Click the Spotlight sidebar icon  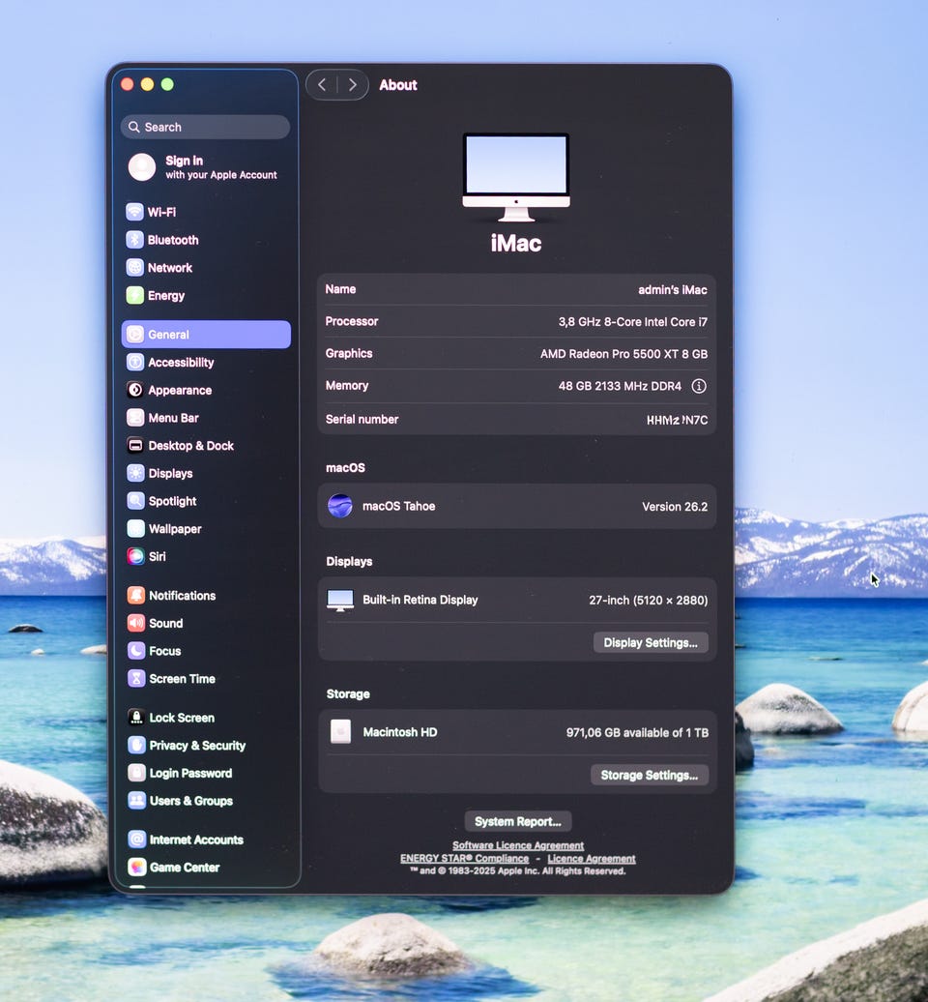tap(135, 501)
